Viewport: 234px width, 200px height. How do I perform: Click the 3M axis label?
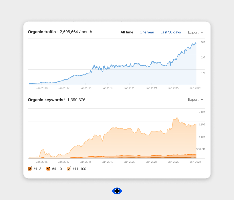point(203,42)
